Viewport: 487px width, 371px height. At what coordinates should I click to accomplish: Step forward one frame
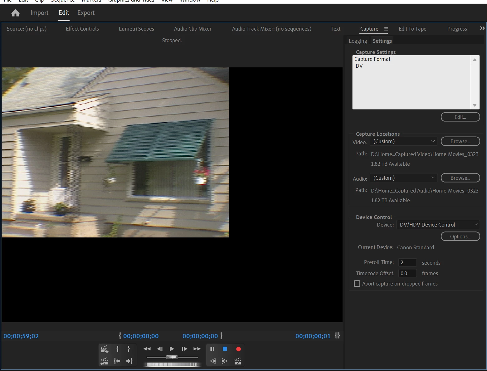[x=184, y=349]
